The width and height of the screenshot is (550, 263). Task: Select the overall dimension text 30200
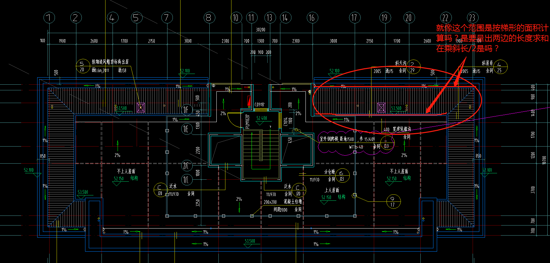tap(261, 30)
